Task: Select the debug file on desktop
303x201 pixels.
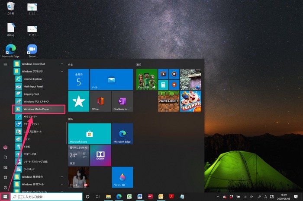Action: 11,29
